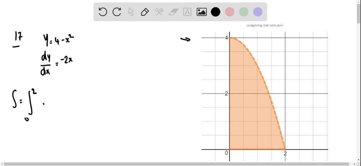Image resolution: width=361 pixels, height=166 pixels.
Task: Click the redo arrow icon
Action: [117, 12]
